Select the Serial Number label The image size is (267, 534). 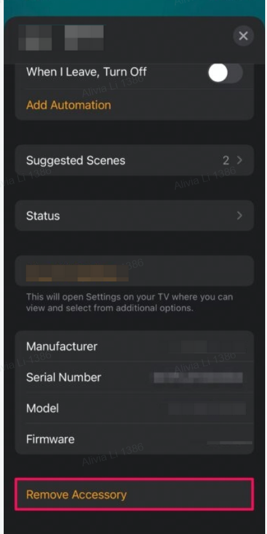pos(64,377)
